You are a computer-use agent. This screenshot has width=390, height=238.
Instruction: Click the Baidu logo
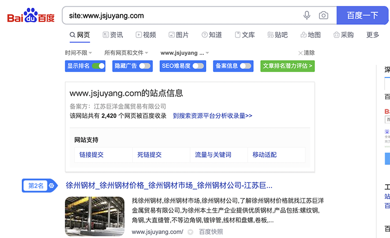coord(31,15)
